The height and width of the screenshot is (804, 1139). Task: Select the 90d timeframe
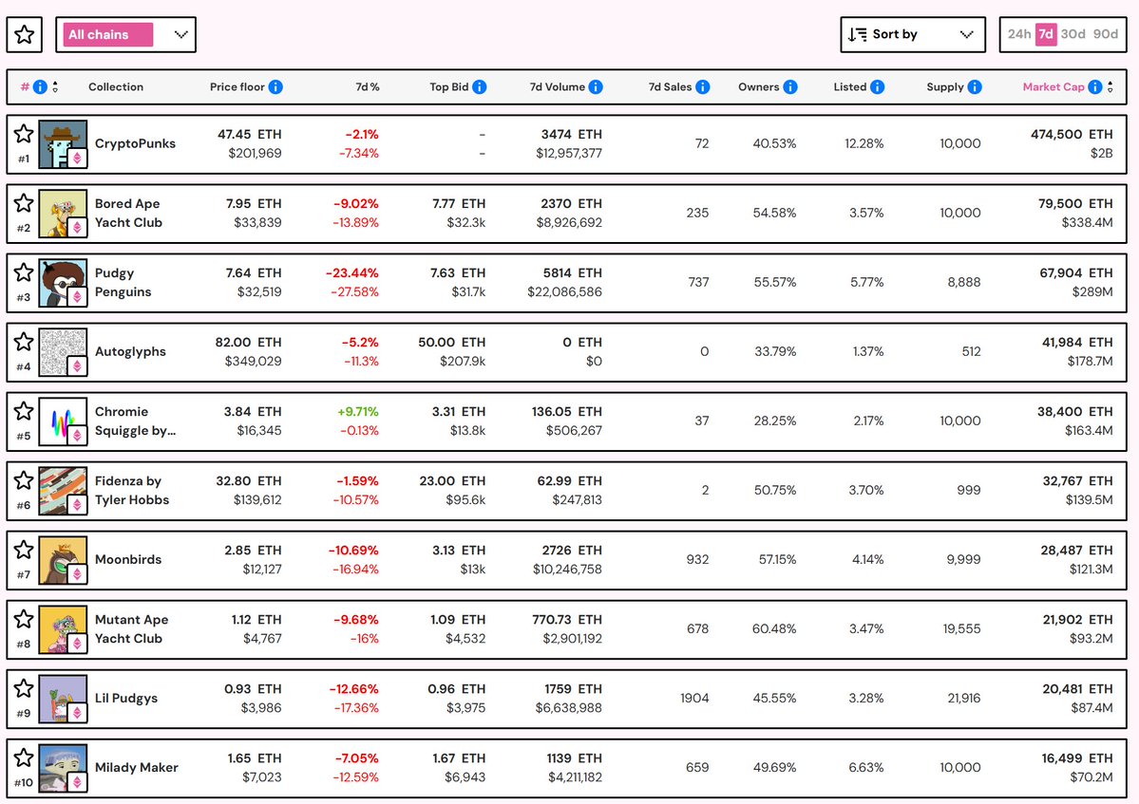1106,34
